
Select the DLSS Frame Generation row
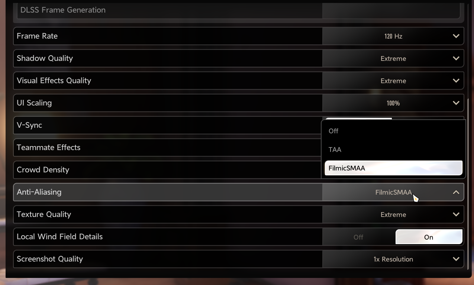pos(239,10)
